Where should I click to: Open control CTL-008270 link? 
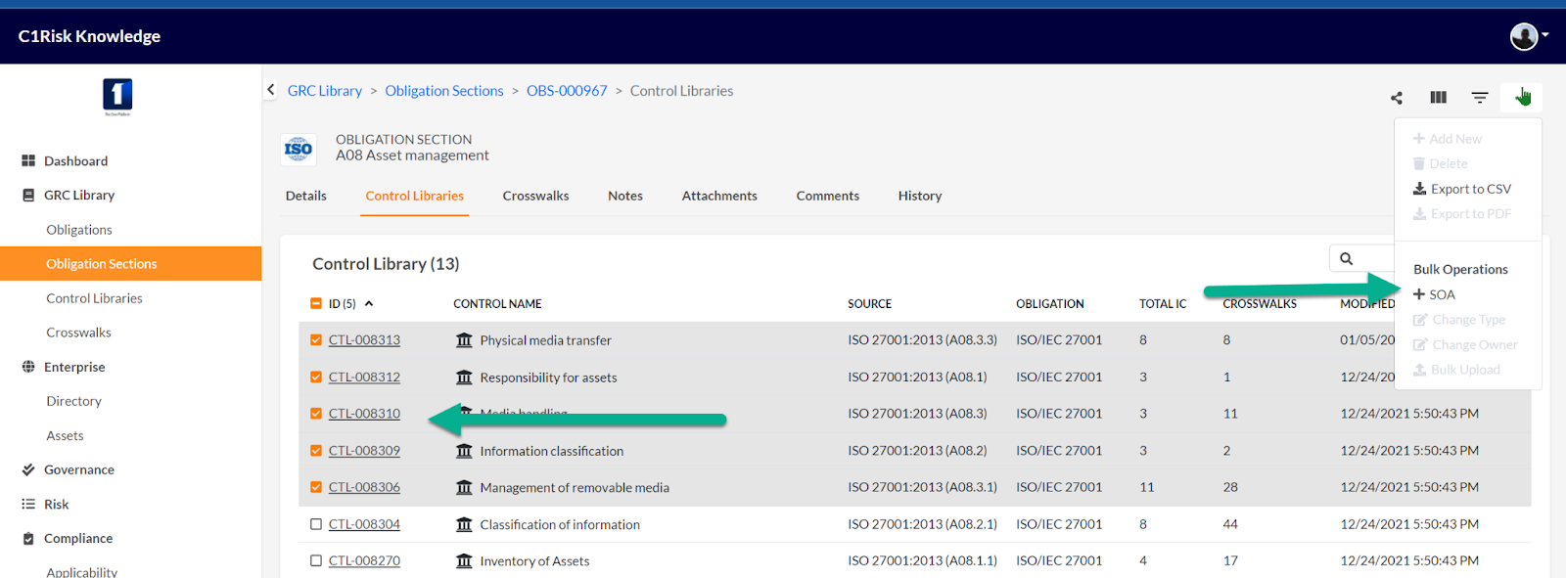(x=364, y=560)
